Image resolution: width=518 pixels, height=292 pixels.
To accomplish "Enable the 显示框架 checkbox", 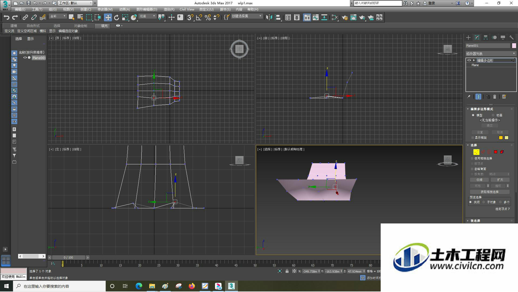I will coord(473,138).
